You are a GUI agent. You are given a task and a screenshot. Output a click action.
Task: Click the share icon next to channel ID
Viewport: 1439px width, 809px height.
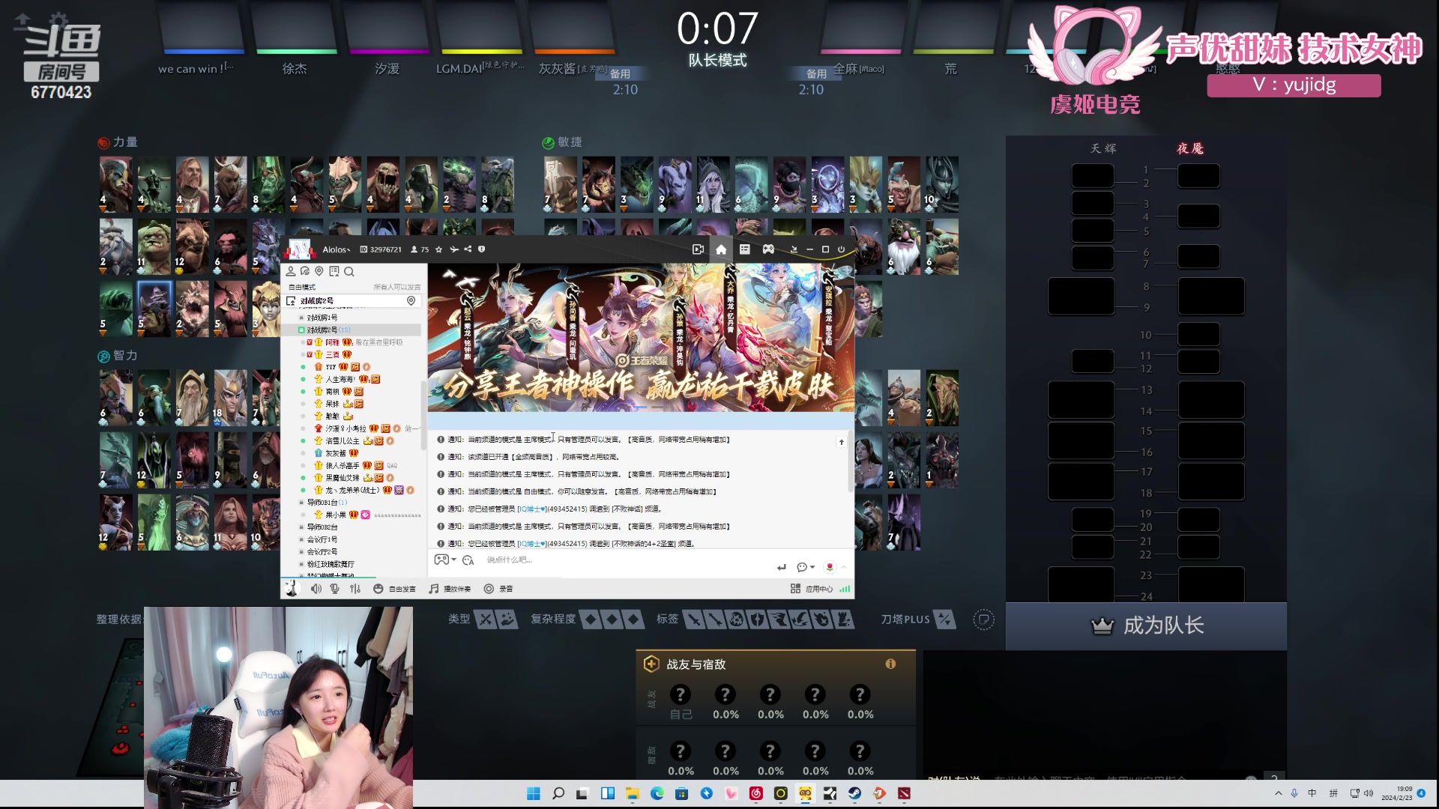[x=468, y=249]
